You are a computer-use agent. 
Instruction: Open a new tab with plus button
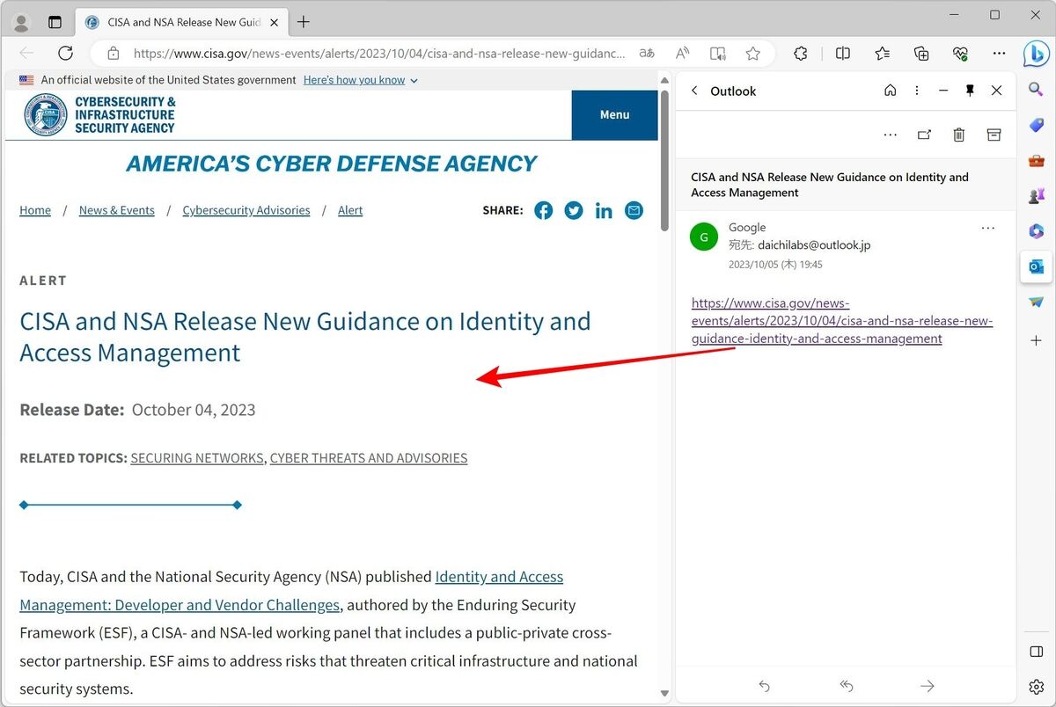click(x=304, y=22)
